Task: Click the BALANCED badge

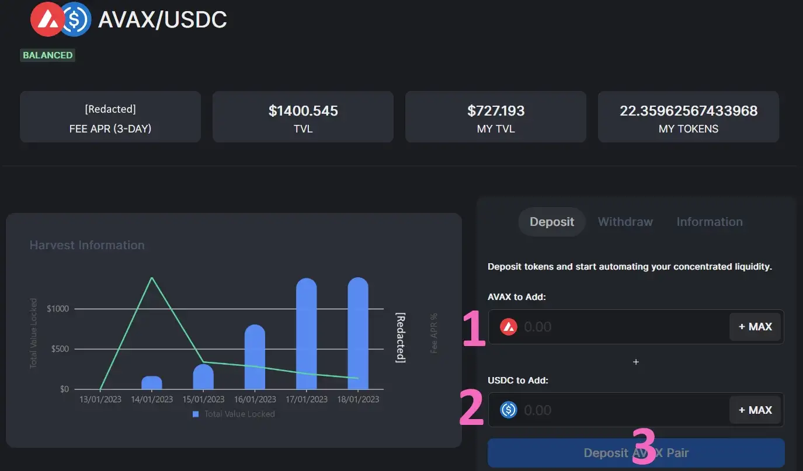Action: coord(48,55)
